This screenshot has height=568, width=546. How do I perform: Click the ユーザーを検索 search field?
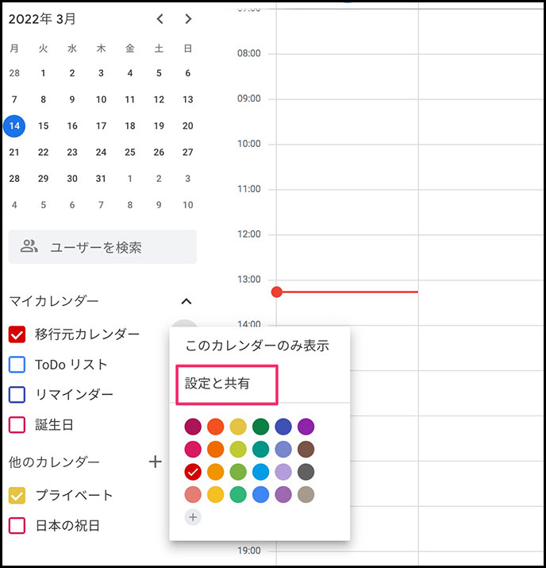pos(102,247)
